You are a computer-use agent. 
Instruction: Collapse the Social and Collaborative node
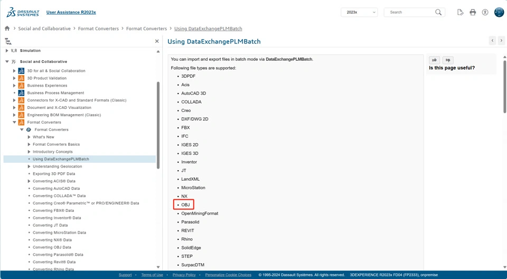click(x=7, y=61)
